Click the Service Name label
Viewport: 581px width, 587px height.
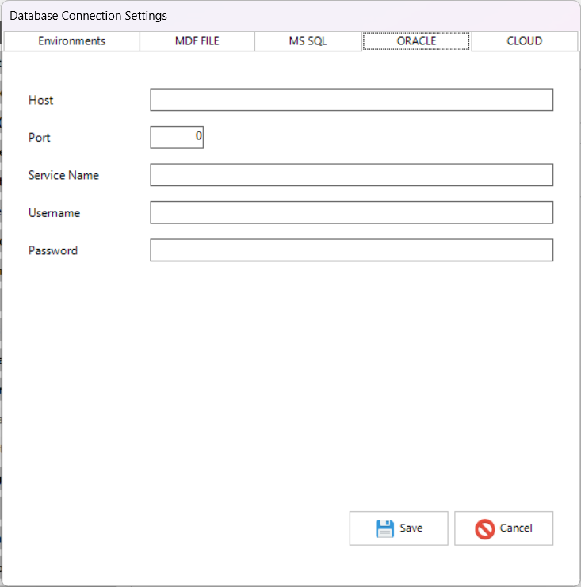[x=63, y=175]
